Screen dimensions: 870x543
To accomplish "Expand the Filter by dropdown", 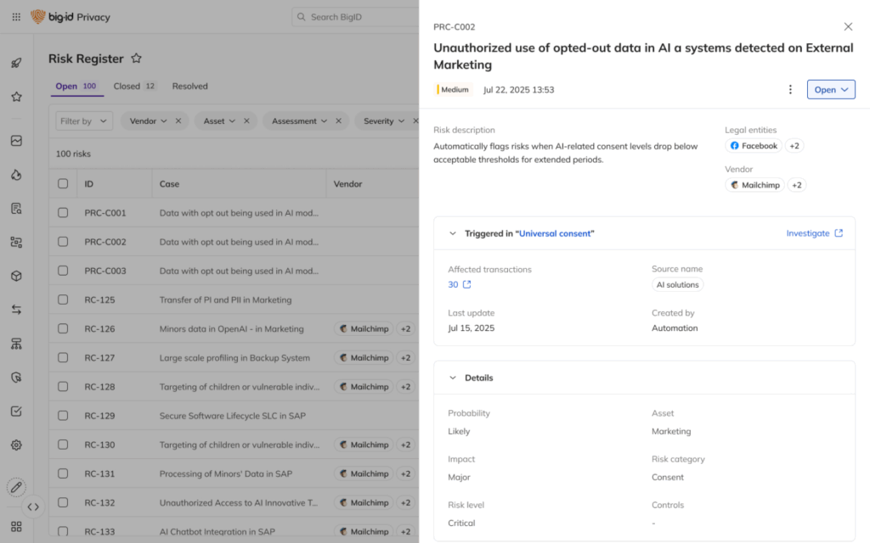I will [x=84, y=121].
